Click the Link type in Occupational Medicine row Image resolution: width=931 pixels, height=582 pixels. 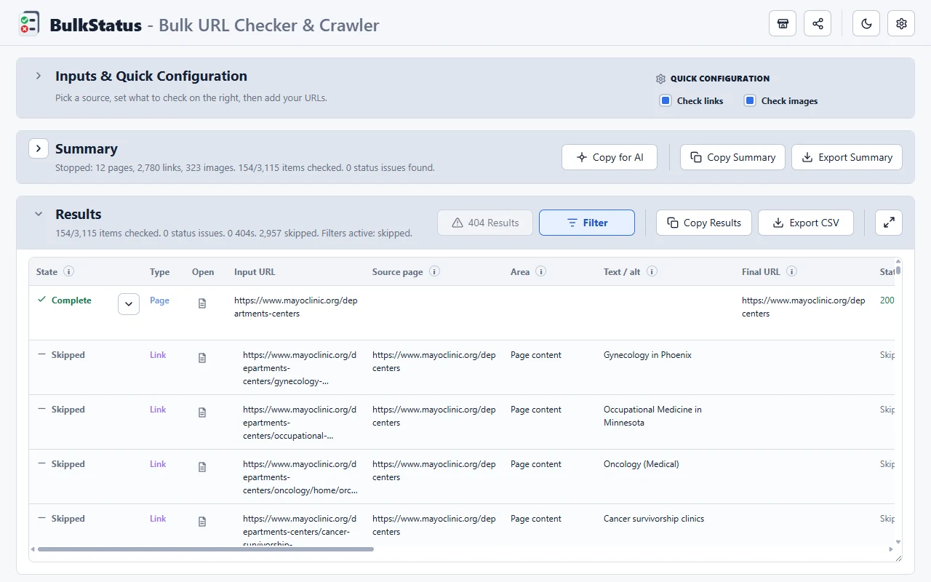coord(158,410)
